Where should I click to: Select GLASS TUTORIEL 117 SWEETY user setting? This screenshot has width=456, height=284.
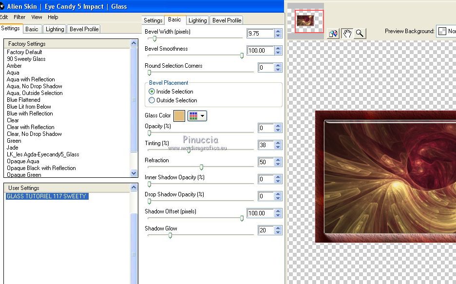tap(47, 196)
